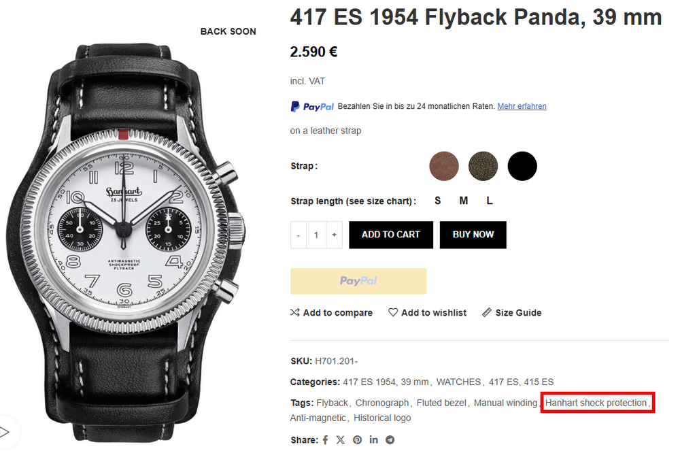Viewport: 680px width, 451px height.
Task: Click the quantity input field
Action: pos(316,235)
